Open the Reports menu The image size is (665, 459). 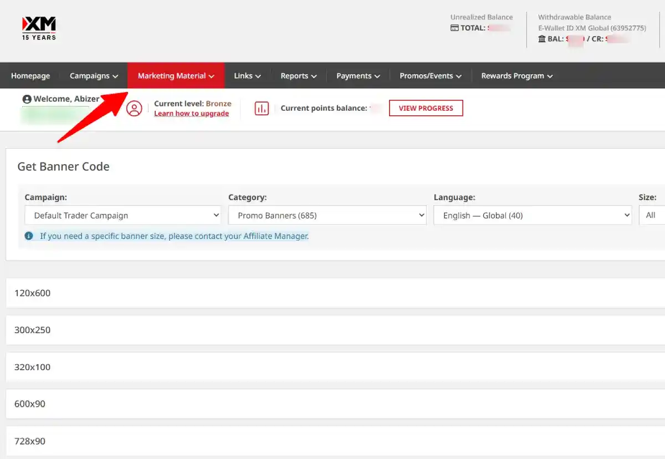coord(299,76)
